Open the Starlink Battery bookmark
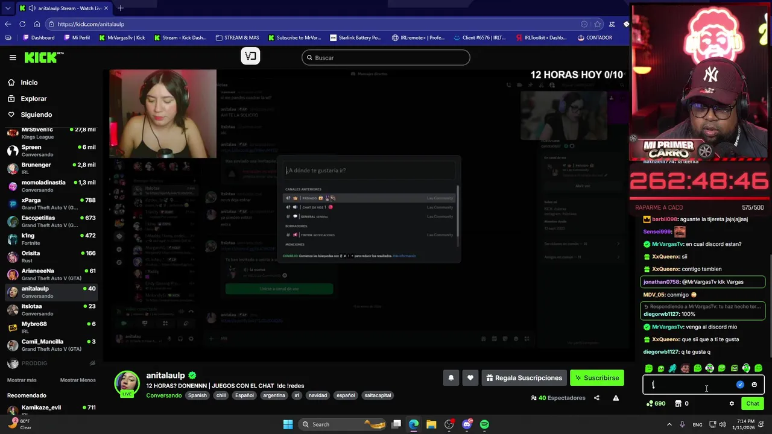This screenshot has width=772, height=434. point(355,37)
